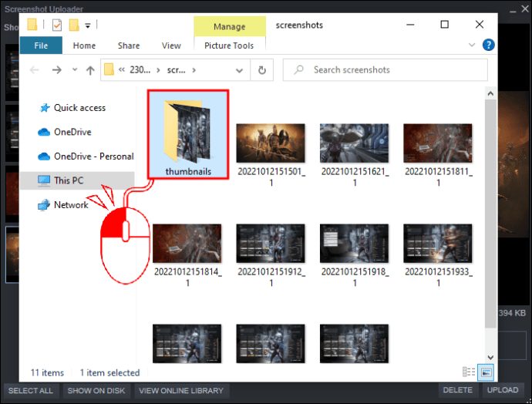Click the scr... breadcrumb segment
Viewport: 532px width, 404px height.
[x=176, y=70]
